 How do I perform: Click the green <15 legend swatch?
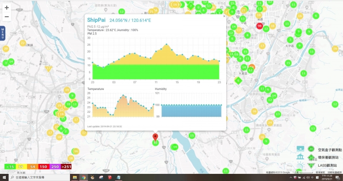click(x=10, y=167)
